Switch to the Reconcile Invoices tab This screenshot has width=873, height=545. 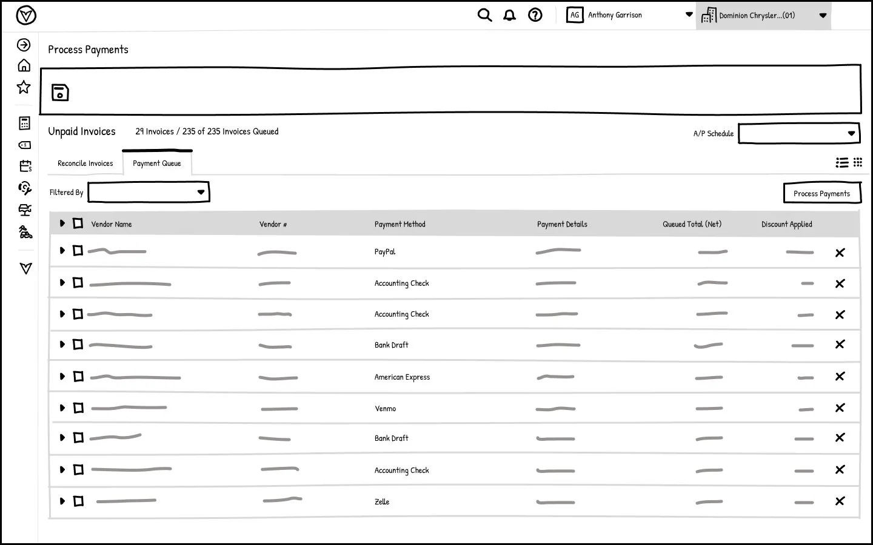pos(85,163)
